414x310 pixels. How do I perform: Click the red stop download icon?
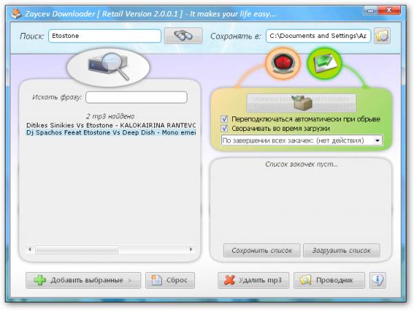coord(282,64)
